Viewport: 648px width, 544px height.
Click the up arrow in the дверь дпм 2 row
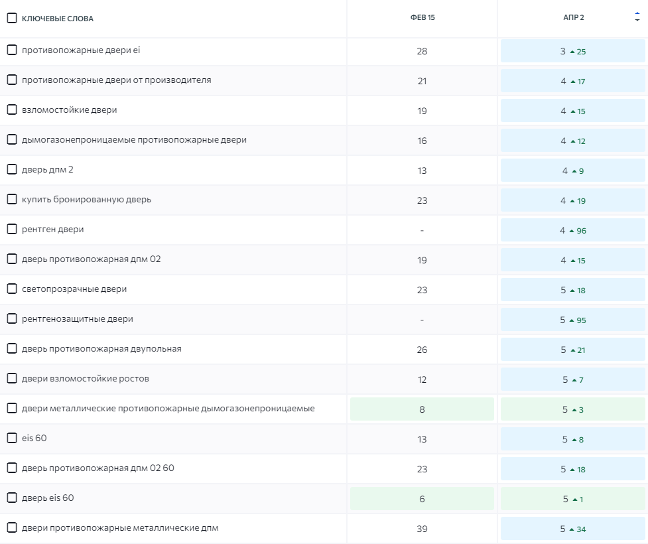[x=574, y=171]
